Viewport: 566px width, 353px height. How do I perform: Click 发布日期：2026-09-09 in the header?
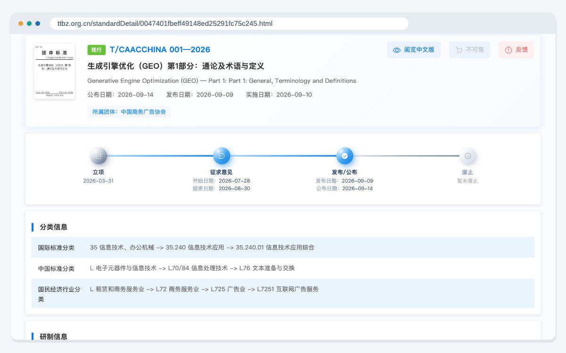[200, 95]
